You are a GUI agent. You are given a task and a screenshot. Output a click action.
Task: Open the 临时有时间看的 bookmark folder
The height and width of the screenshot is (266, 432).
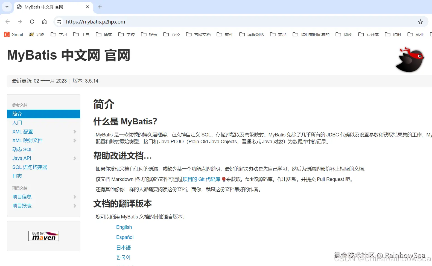coord(311,34)
